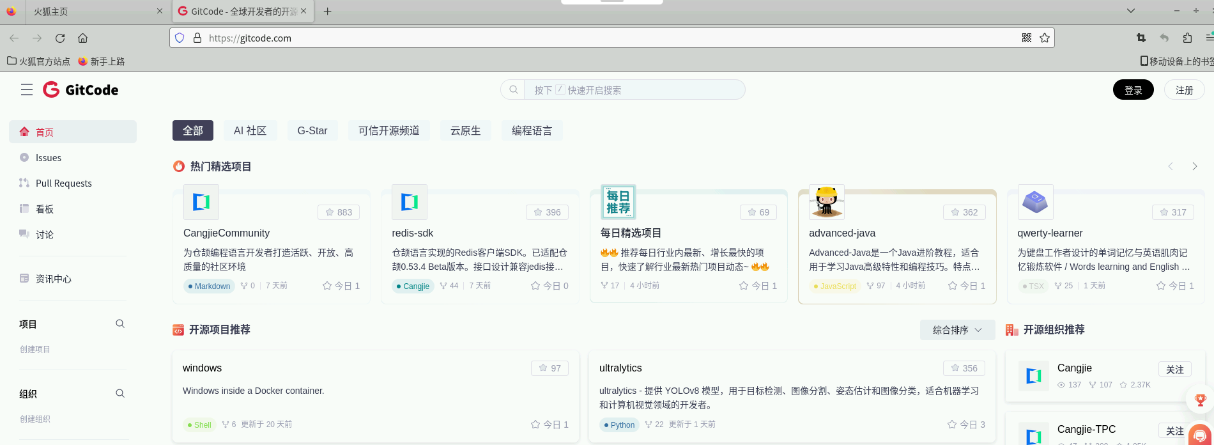Star the redis-sdk project (396)

(547, 212)
